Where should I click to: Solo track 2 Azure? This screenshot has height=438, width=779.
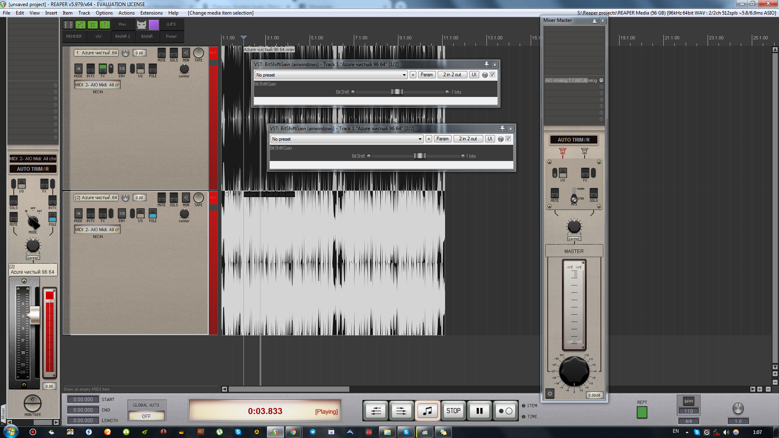(x=174, y=198)
